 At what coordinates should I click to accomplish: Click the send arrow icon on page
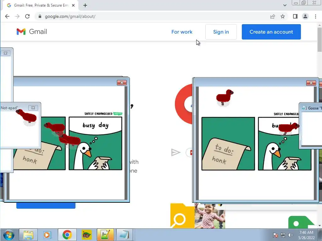click(x=175, y=152)
